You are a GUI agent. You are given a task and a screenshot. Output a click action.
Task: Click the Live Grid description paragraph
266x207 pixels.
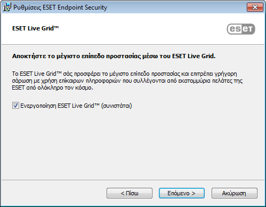(127, 81)
